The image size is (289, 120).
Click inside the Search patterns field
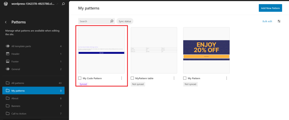point(97,21)
